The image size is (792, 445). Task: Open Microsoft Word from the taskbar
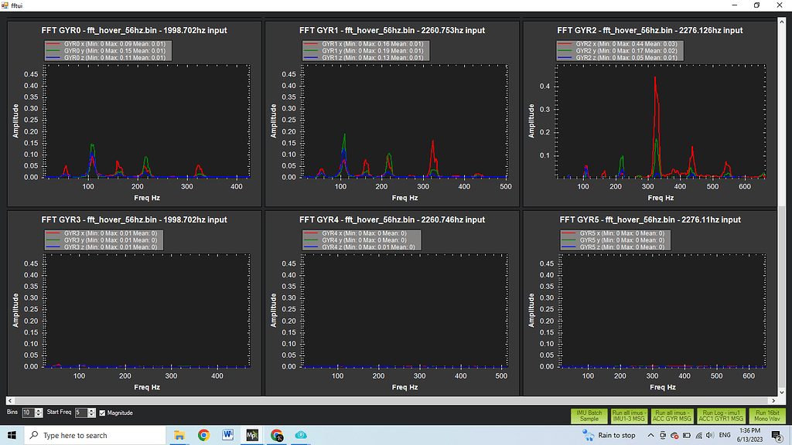point(227,435)
